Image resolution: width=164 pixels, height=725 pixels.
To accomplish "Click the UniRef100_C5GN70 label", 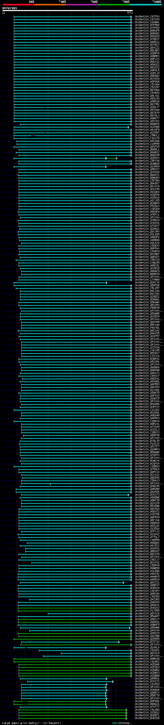I will click(147, 246).
